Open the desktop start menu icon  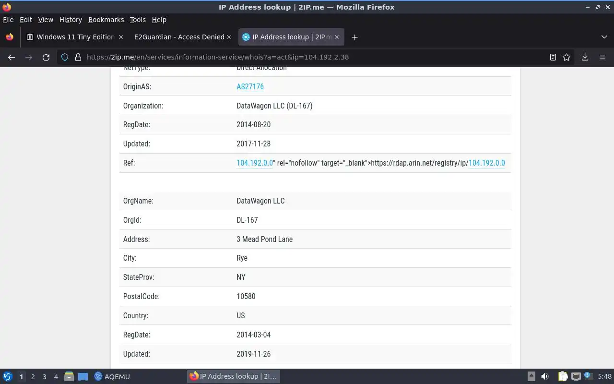[x=8, y=376]
